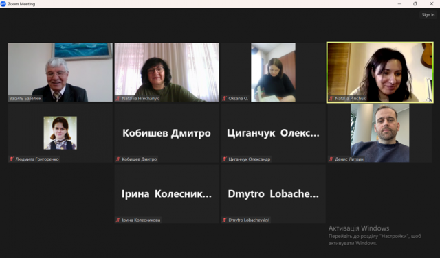Click the Людмила Григоренко name label
This screenshot has height=258, width=440.
click(x=37, y=159)
